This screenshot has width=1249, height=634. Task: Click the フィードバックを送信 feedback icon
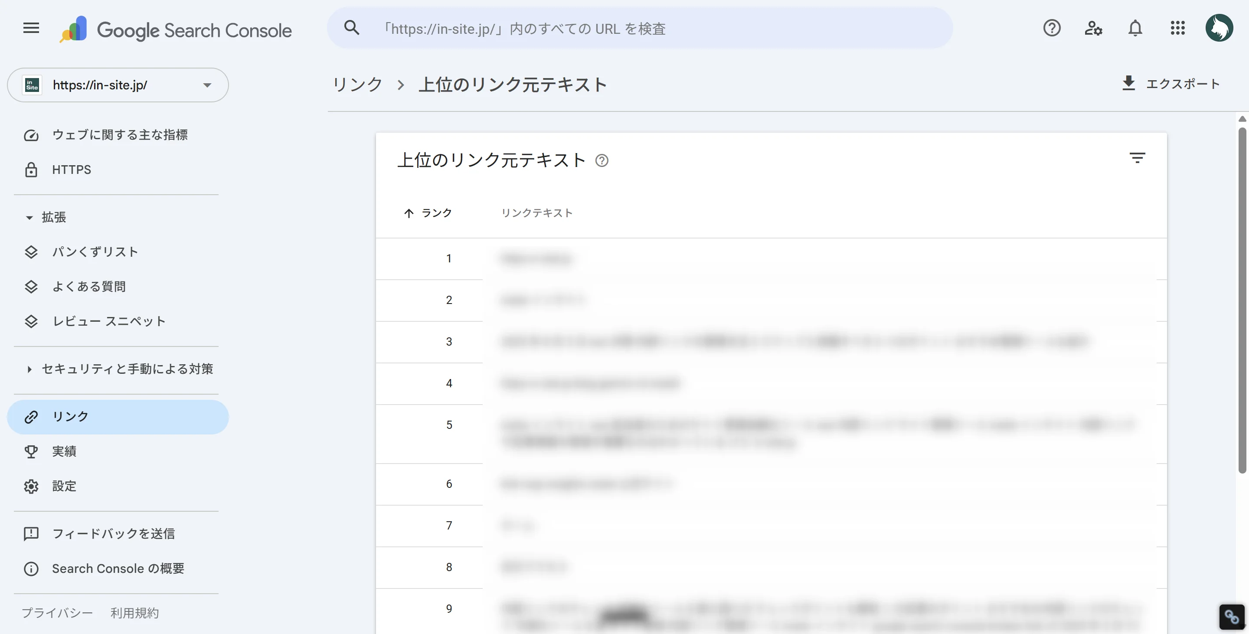31,533
